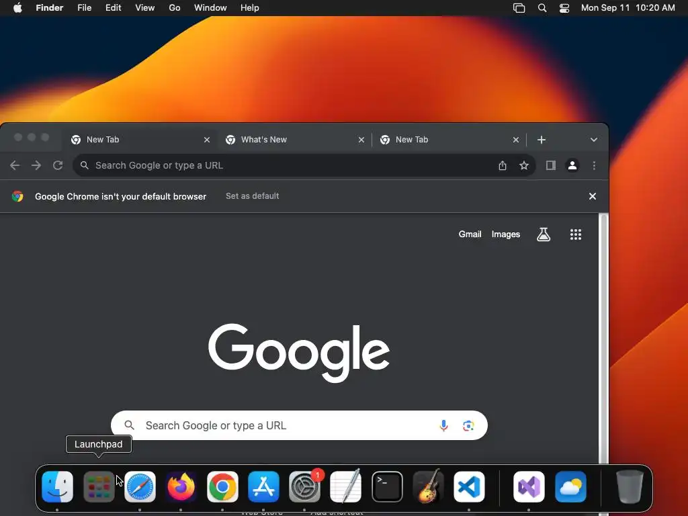Open the Gmail link
Viewport: 688px width, 516px height.
coord(470,234)
